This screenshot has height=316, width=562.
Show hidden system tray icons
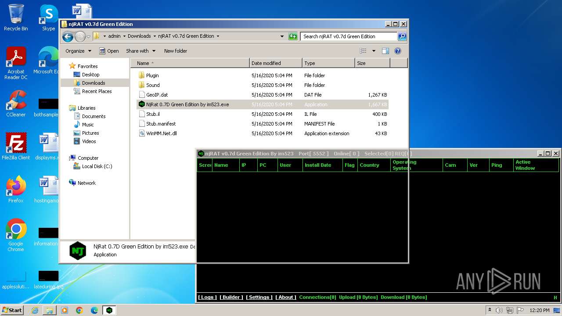click(490, 310)
